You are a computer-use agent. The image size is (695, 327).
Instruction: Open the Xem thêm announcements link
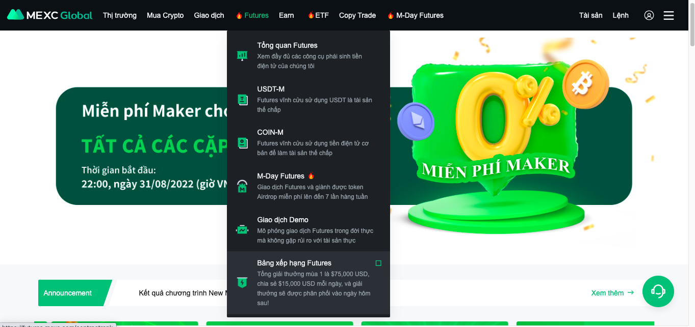[612, 293]
